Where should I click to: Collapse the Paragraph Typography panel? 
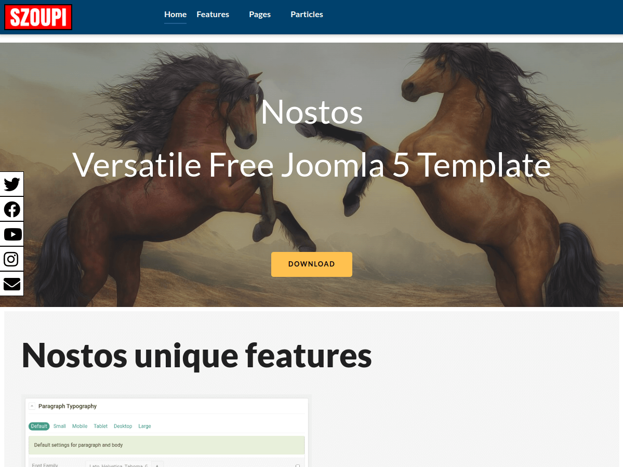click(x=32, y=406)
